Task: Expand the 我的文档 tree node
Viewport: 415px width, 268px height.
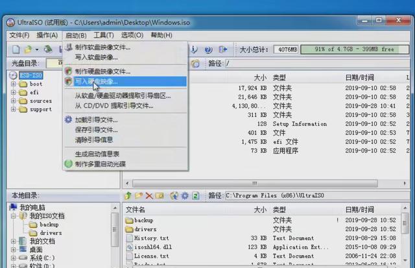Action: pos(13,241)
